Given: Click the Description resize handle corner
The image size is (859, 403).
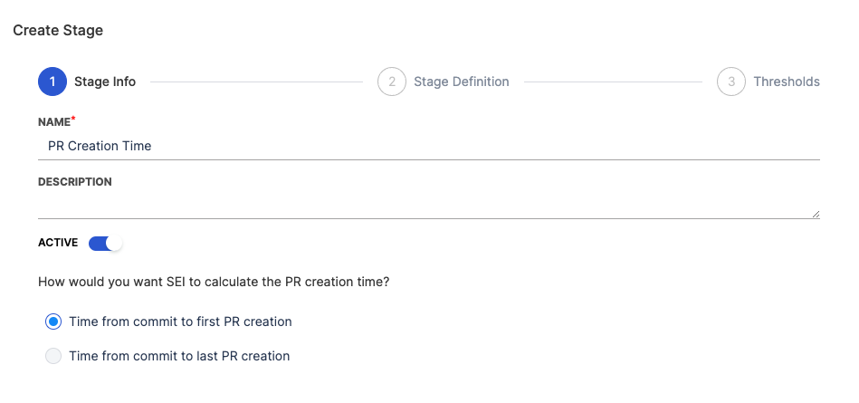Looking at the screenshot, I should (816, 215).
